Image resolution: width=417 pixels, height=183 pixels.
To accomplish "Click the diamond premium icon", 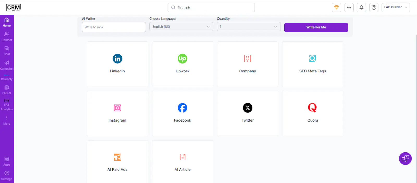I will (x=336, y=8).
